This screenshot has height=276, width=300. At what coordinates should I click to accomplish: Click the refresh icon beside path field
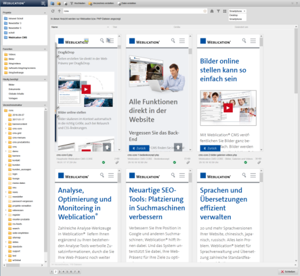click(x=53, y=11)
